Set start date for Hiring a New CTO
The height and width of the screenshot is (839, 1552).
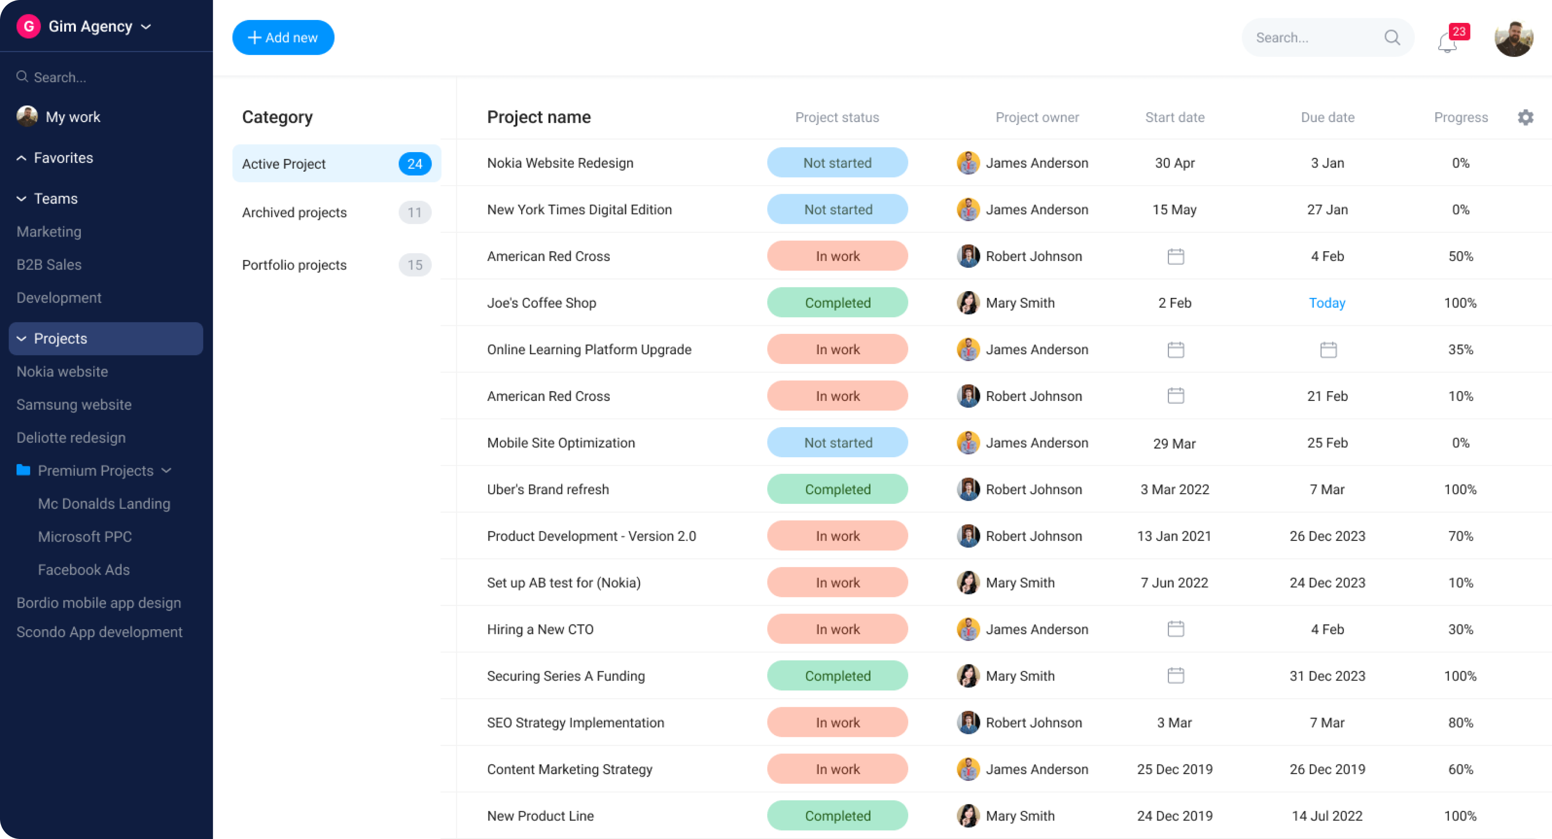coord(1175,629)
